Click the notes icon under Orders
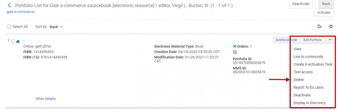Viewport: 338px width, 110px height. (x=235, y=52)
